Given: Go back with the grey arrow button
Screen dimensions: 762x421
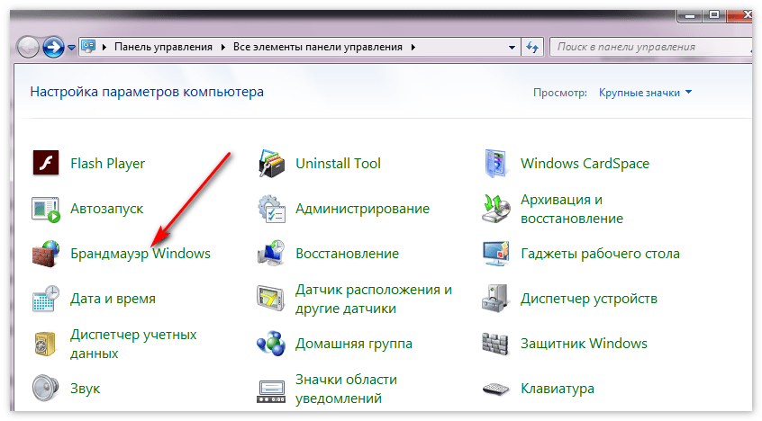Looking at the screenshot, I should pos(28,47).
